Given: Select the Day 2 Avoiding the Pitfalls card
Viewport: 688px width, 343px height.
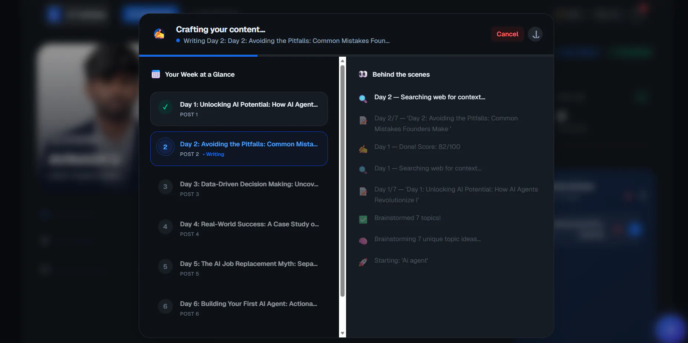Looking at the screenshot, I should [x=239, y=149].
